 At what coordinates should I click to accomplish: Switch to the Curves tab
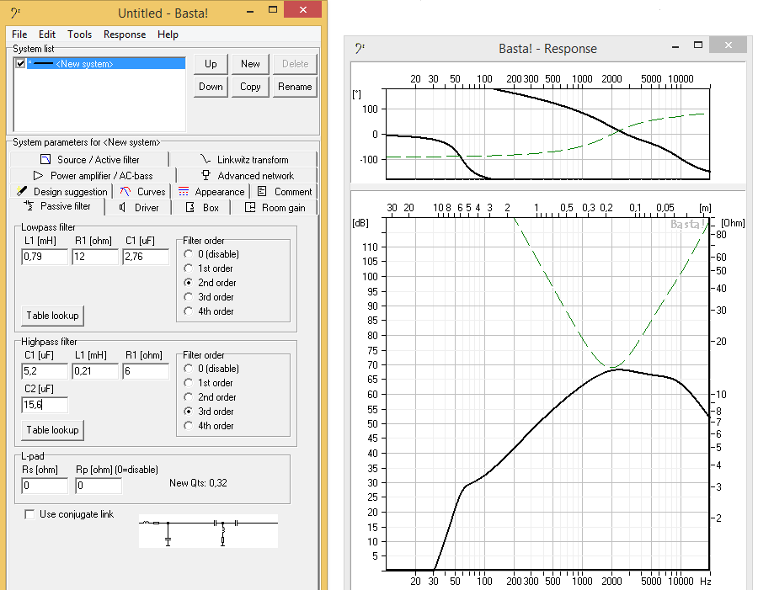tap(142, 191)
